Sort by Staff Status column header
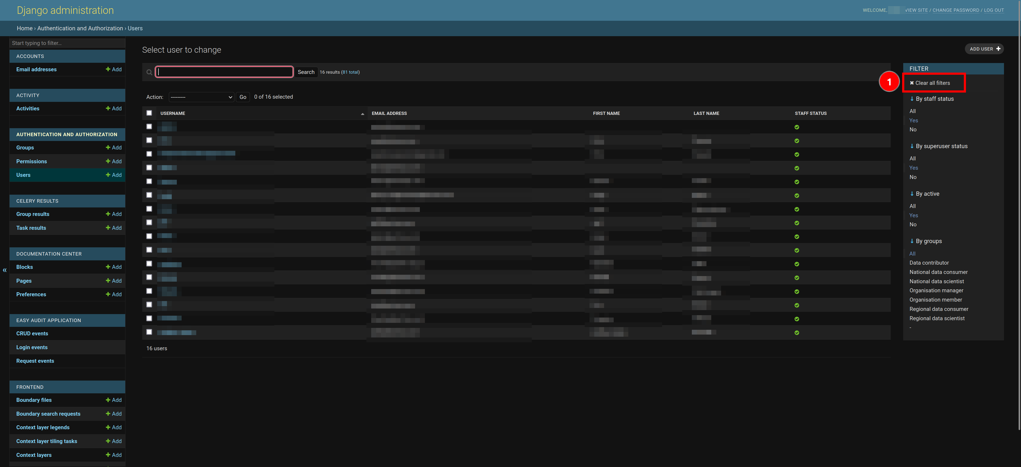 point(810,113)
